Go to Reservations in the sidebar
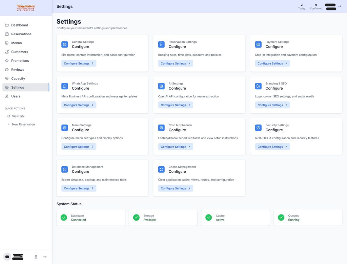347x264 pixels. click(x=21, y=34)
